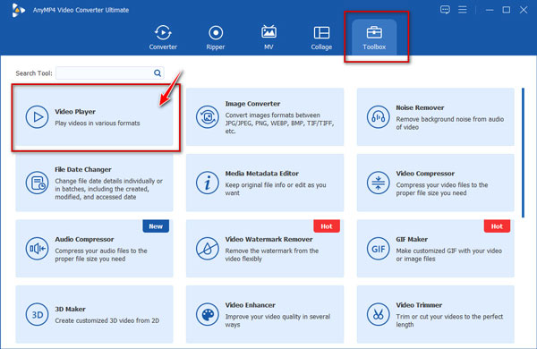Focus the Search Tool input field
Image resolution: width=537 pixels, height=349 pixels.
109,72
